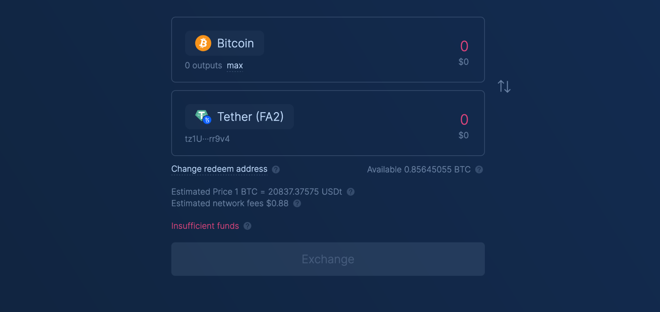Click the Insufficient funds warning text
Image resolution: width=660 pixels, height=312 pixels.
(x=205, y=226)
